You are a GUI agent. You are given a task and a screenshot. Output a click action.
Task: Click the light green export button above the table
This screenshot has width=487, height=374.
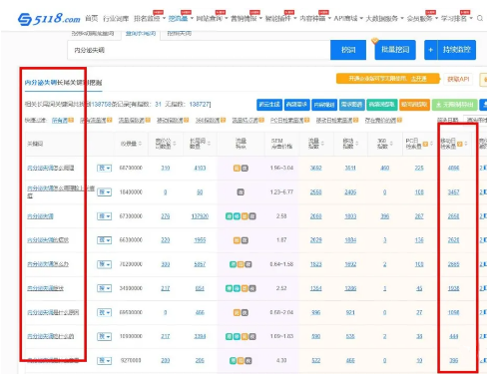(x=455, y=105)
